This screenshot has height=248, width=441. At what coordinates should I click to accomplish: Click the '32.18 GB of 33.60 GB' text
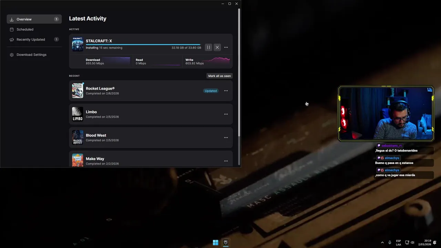point(186,48)
